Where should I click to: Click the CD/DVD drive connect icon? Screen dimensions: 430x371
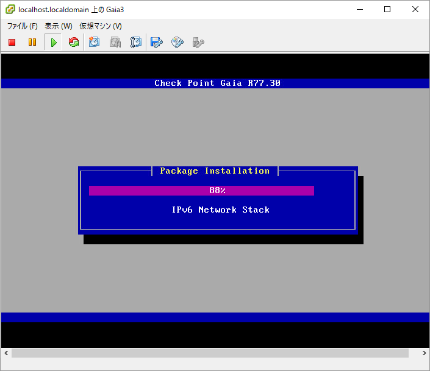[177, 43]
